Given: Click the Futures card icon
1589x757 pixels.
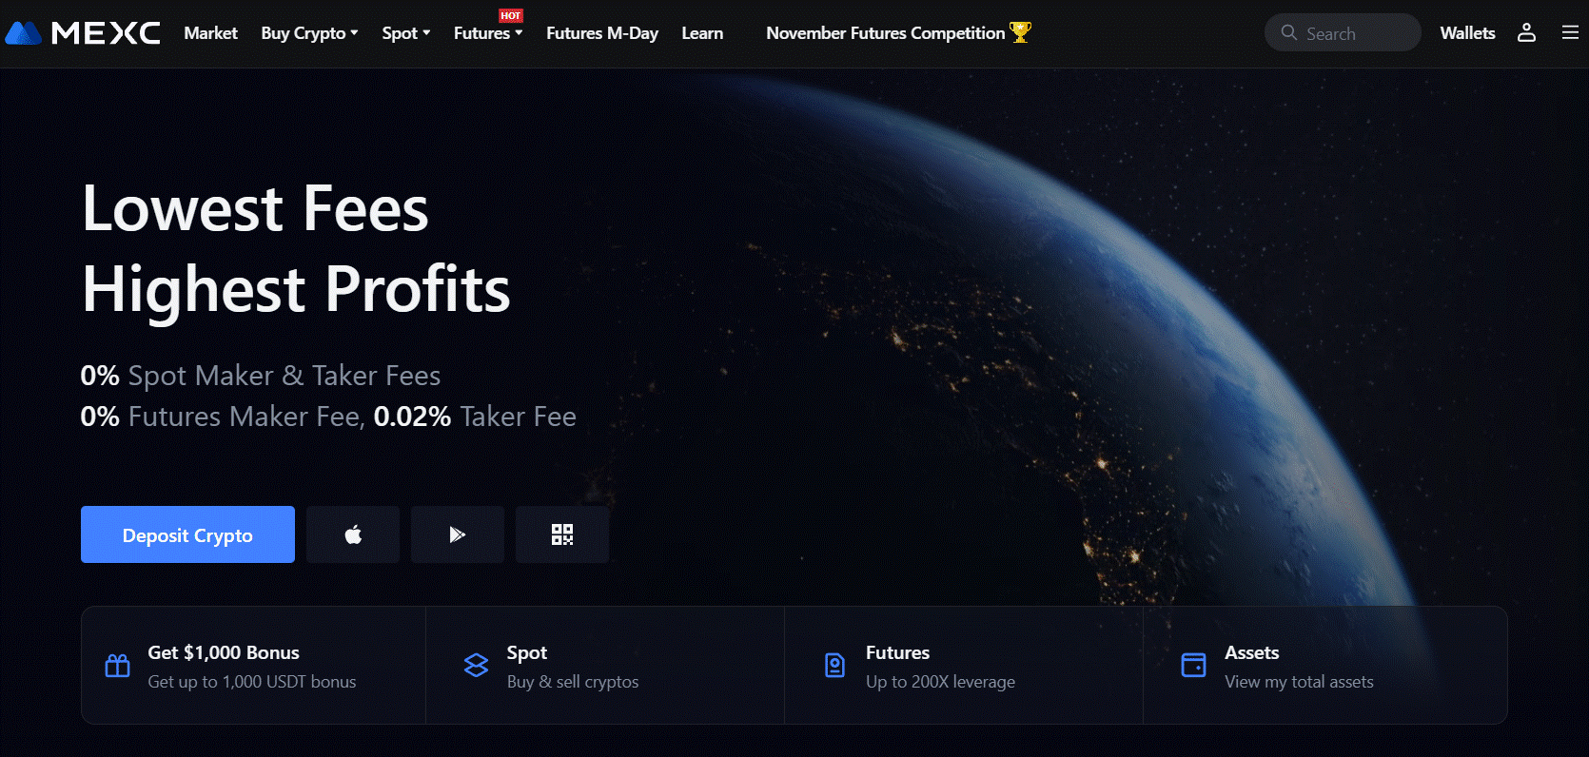Looking at the screenshot, I should 834,666.
